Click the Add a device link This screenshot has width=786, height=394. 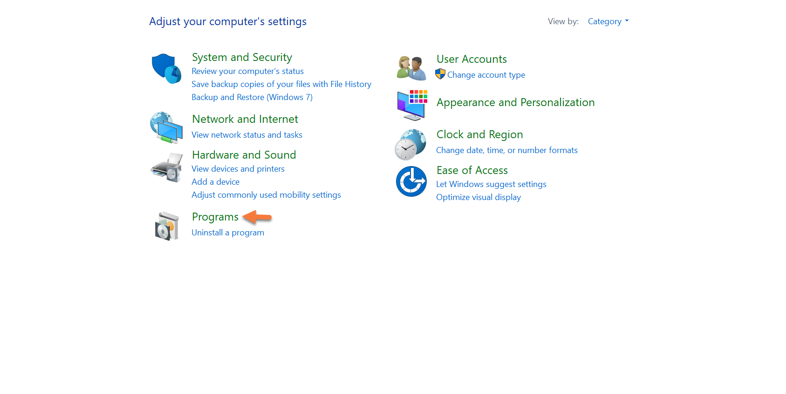pyautogui.click(x=215, y=182)
